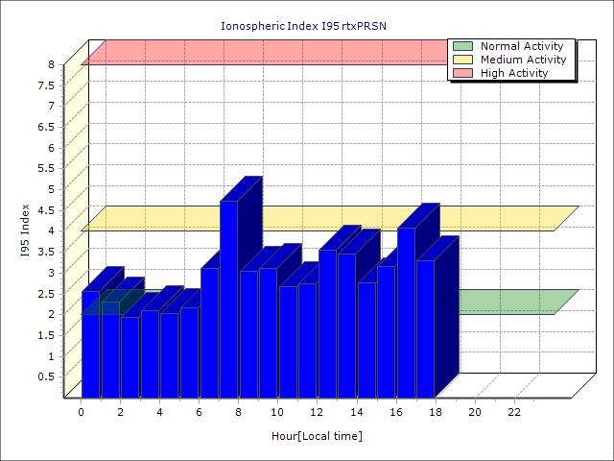Screen dimensions: 614x461
Task: Select the Medium Activity legend label
Action: tap(523, 60)
